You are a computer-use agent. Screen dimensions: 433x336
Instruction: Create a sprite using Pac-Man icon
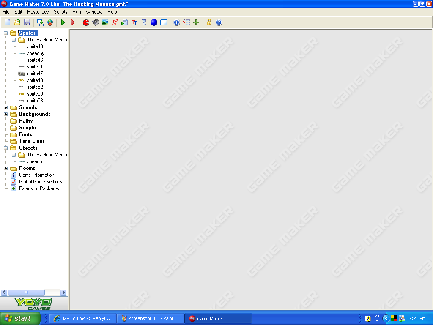coord(86,22)
